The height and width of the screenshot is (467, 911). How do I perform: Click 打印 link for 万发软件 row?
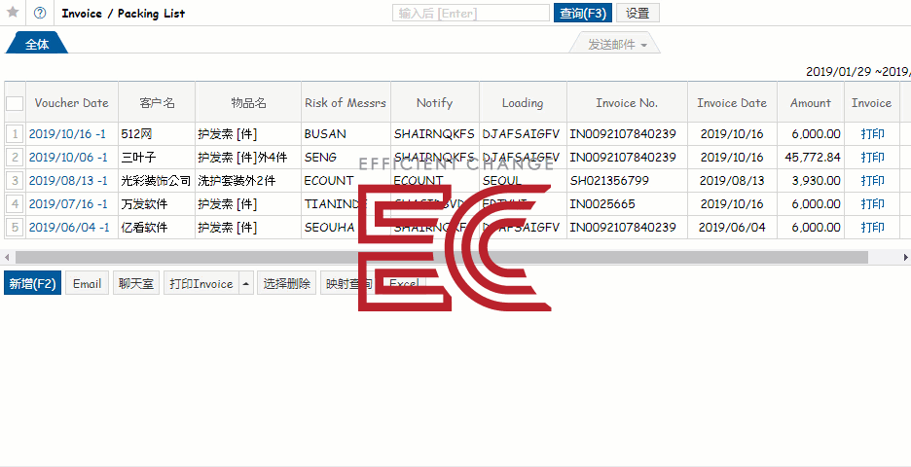click(872, 204)
